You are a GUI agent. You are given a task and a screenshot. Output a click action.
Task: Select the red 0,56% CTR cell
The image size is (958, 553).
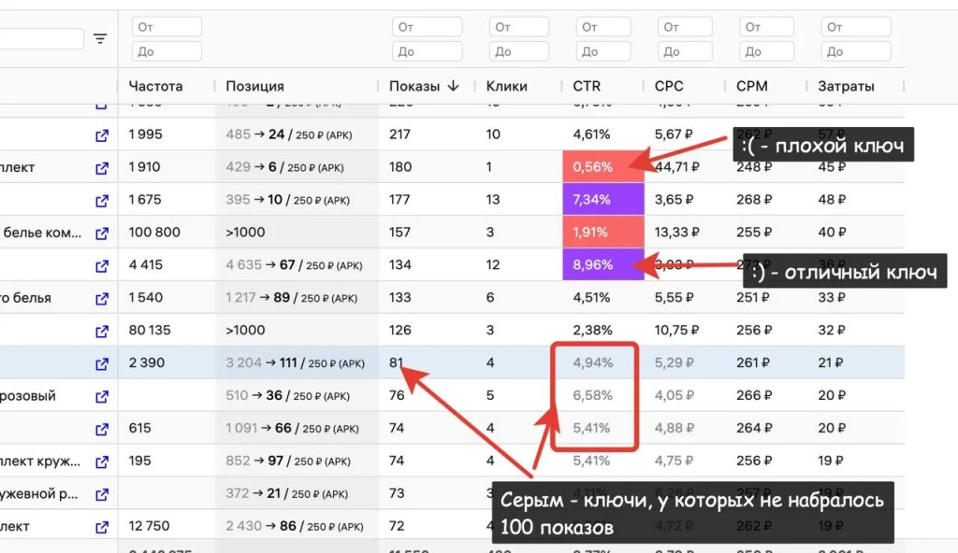602,167
